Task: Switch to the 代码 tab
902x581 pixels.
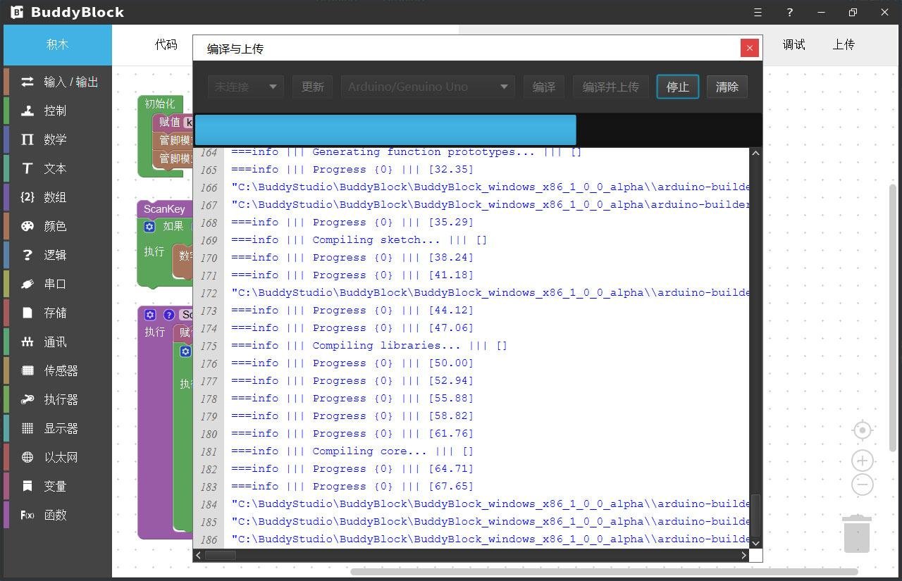Action: click(x=166, y=44)
